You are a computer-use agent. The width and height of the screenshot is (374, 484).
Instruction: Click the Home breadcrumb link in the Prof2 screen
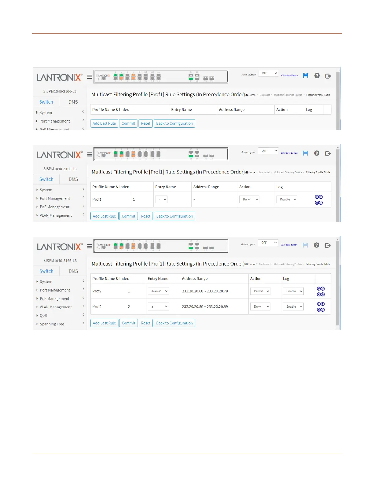tap(251, 264)
